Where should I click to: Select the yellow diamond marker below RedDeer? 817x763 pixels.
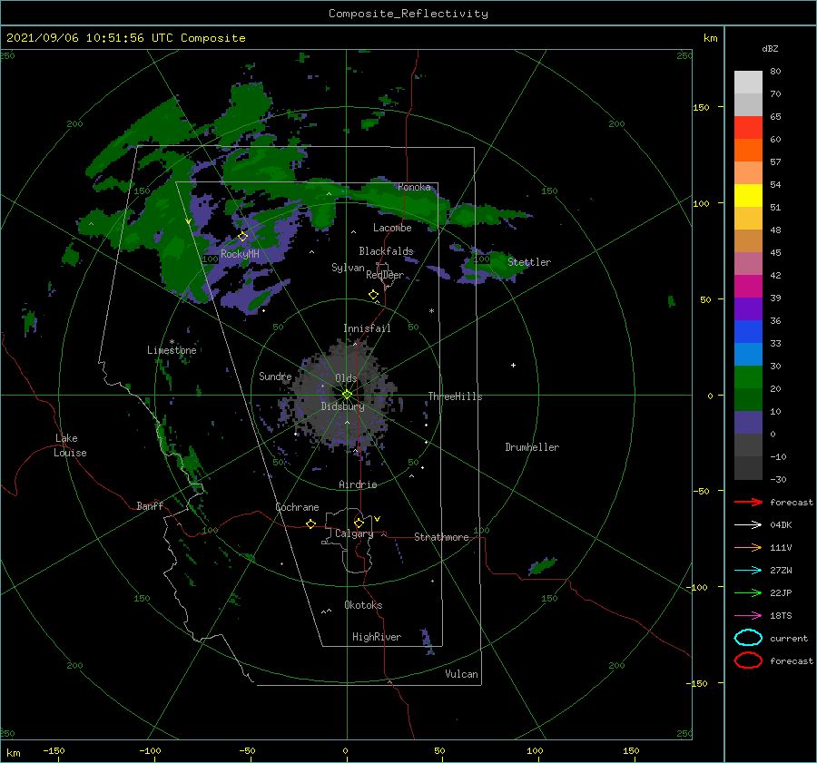click(x=373, y=295)
